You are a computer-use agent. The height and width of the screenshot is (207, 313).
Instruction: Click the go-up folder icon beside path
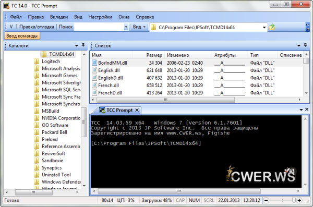(272, 27)
